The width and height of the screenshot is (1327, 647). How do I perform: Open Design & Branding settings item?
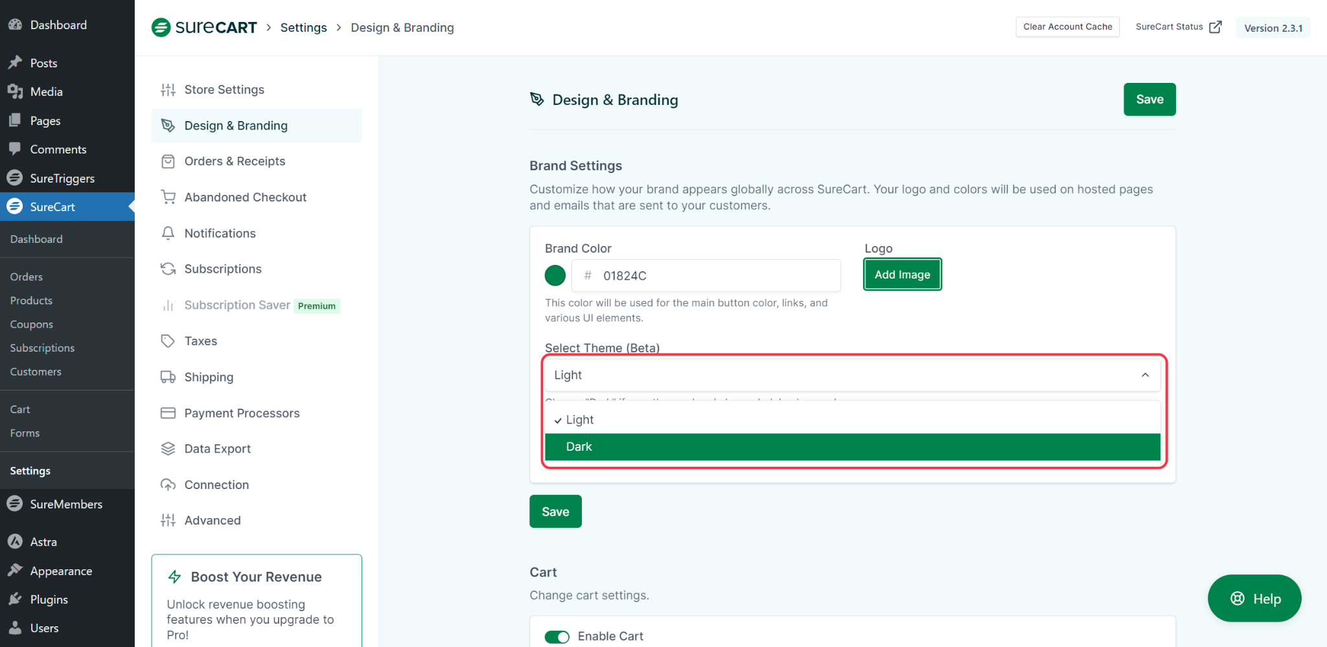pos(257,126)
